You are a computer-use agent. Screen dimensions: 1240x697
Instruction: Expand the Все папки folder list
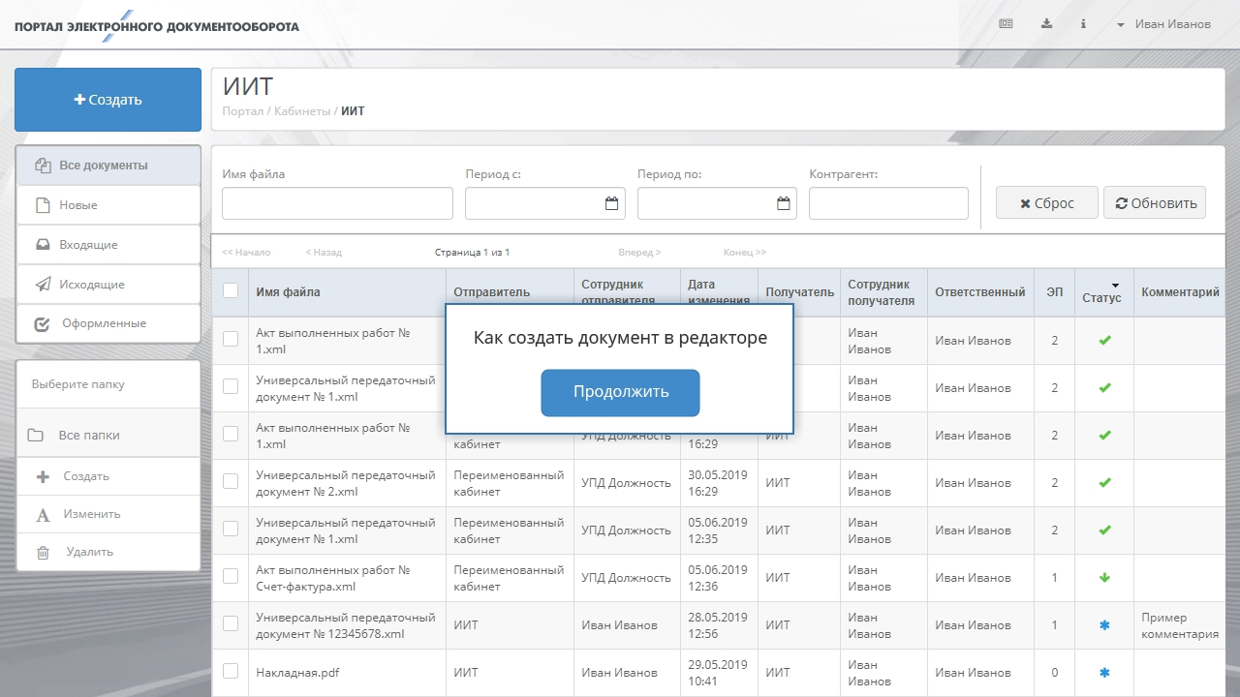coord(88,436)
